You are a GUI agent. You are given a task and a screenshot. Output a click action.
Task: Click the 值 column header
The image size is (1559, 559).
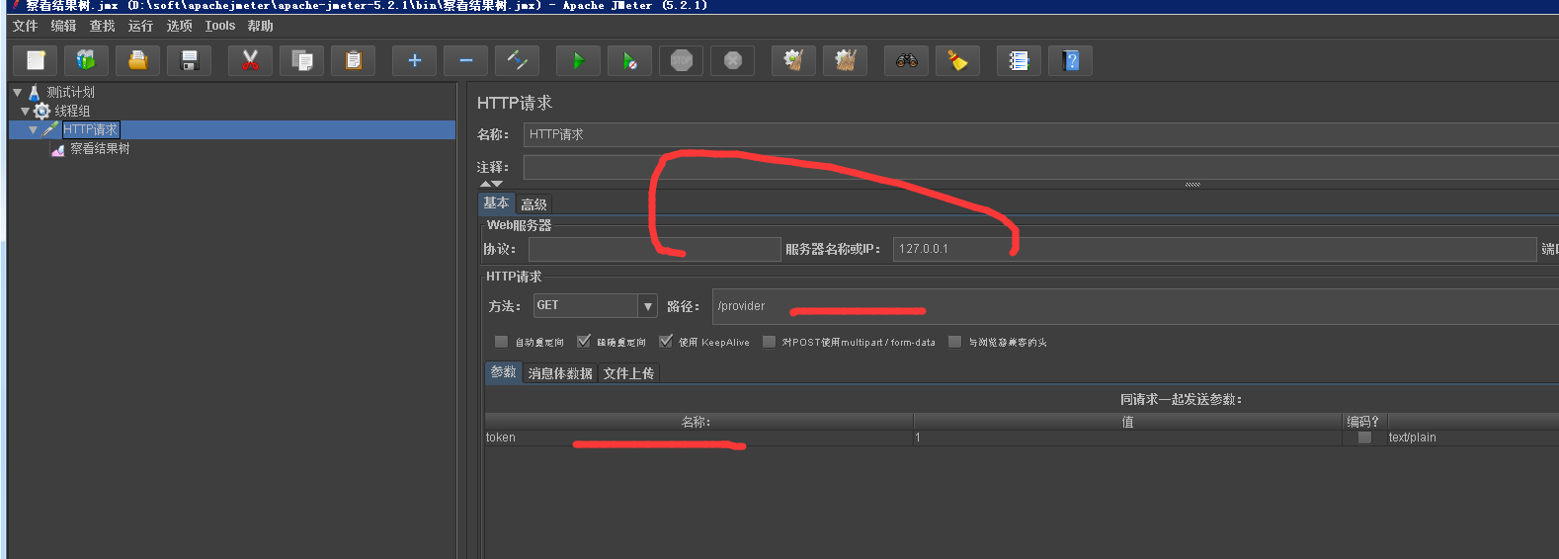point(1127,422)
